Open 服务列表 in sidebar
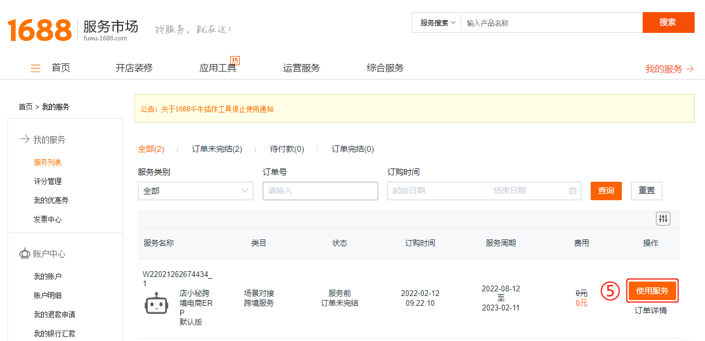 [48, 163]
